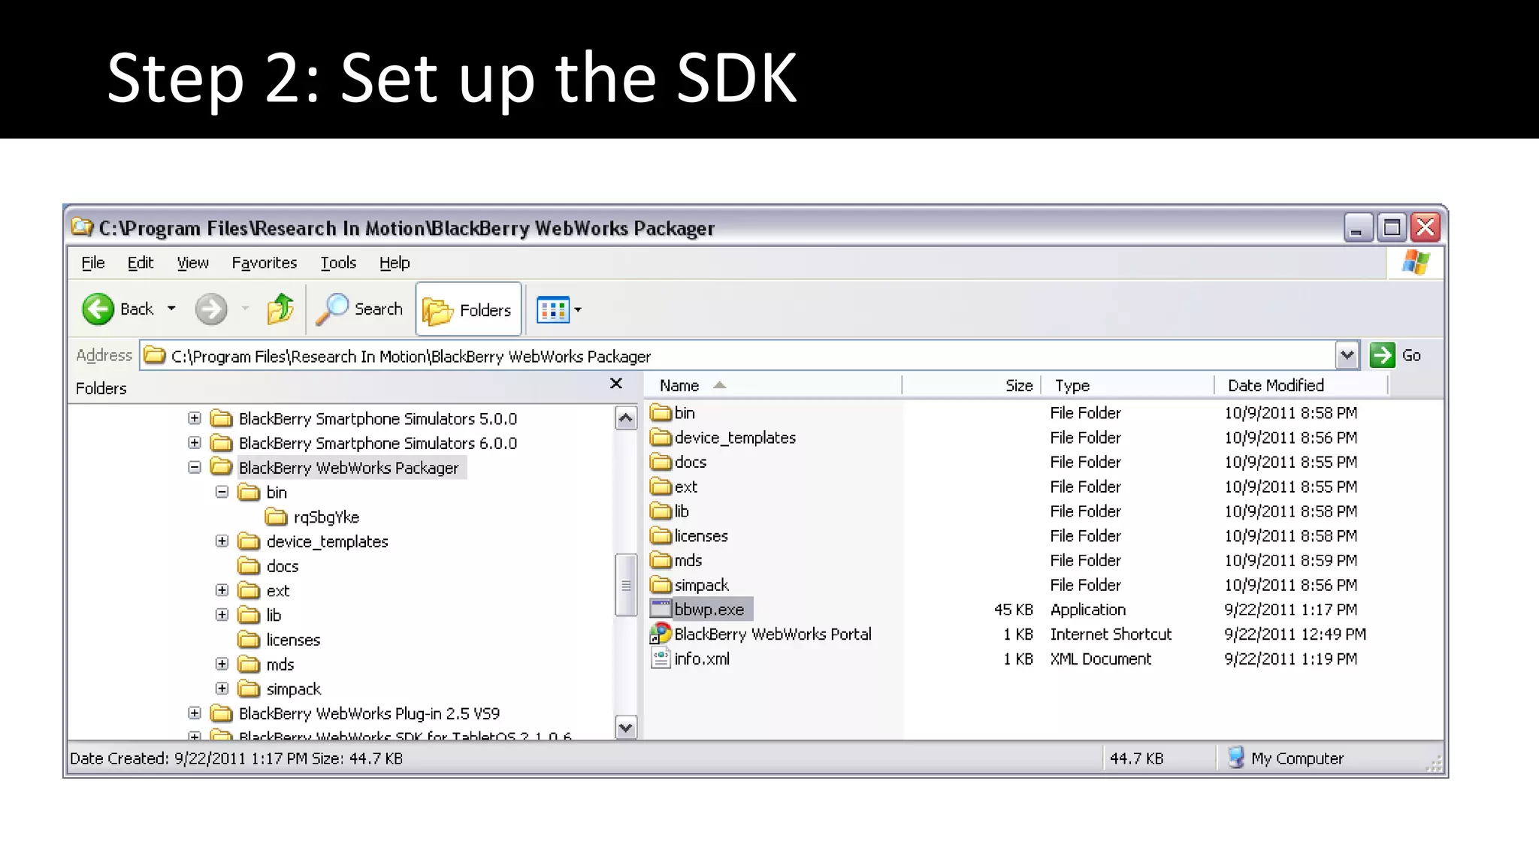Click simpack folder icon in file list
Viewport: 1539px width, 865px height.
click(661, 585)
